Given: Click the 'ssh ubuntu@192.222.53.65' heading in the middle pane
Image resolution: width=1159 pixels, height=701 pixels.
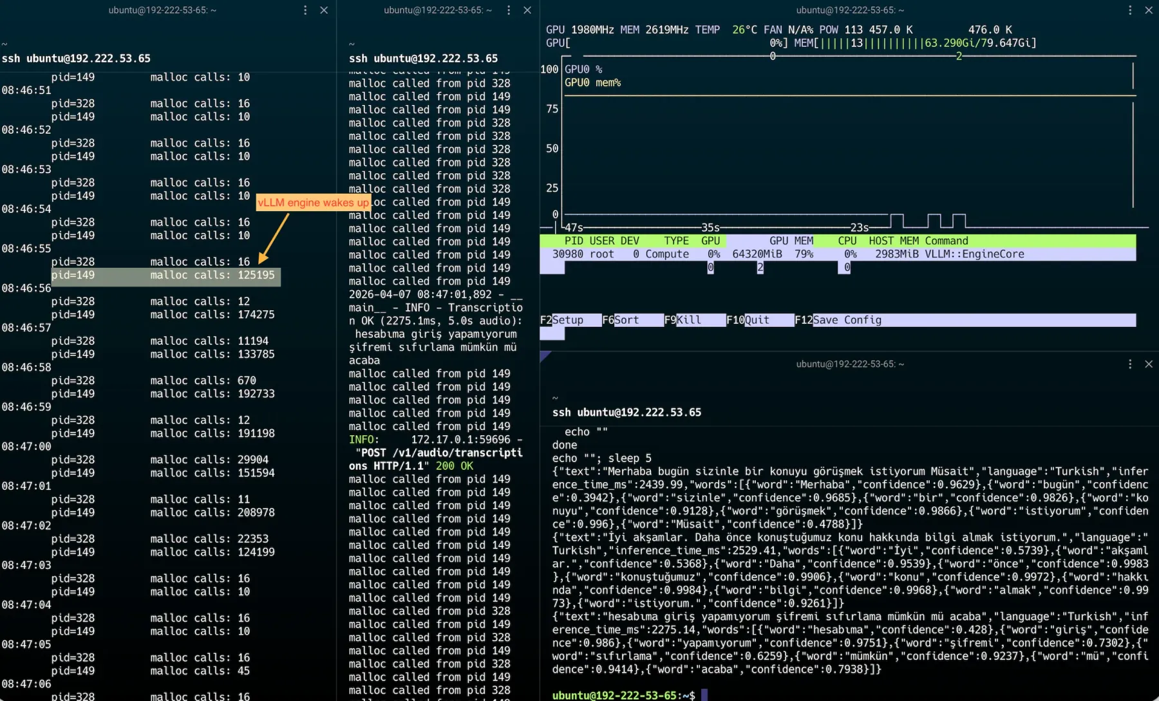Looking at the screenshot, I should [x=423, y=59].
